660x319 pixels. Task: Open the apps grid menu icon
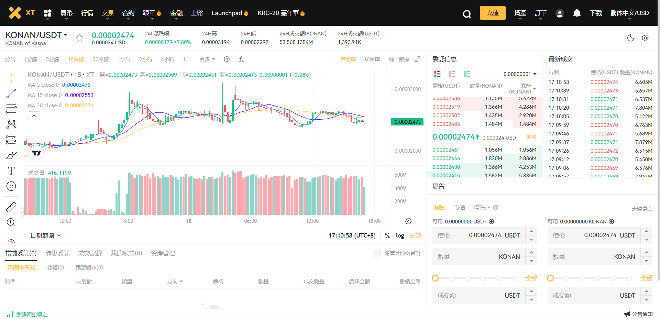(48, 13)
